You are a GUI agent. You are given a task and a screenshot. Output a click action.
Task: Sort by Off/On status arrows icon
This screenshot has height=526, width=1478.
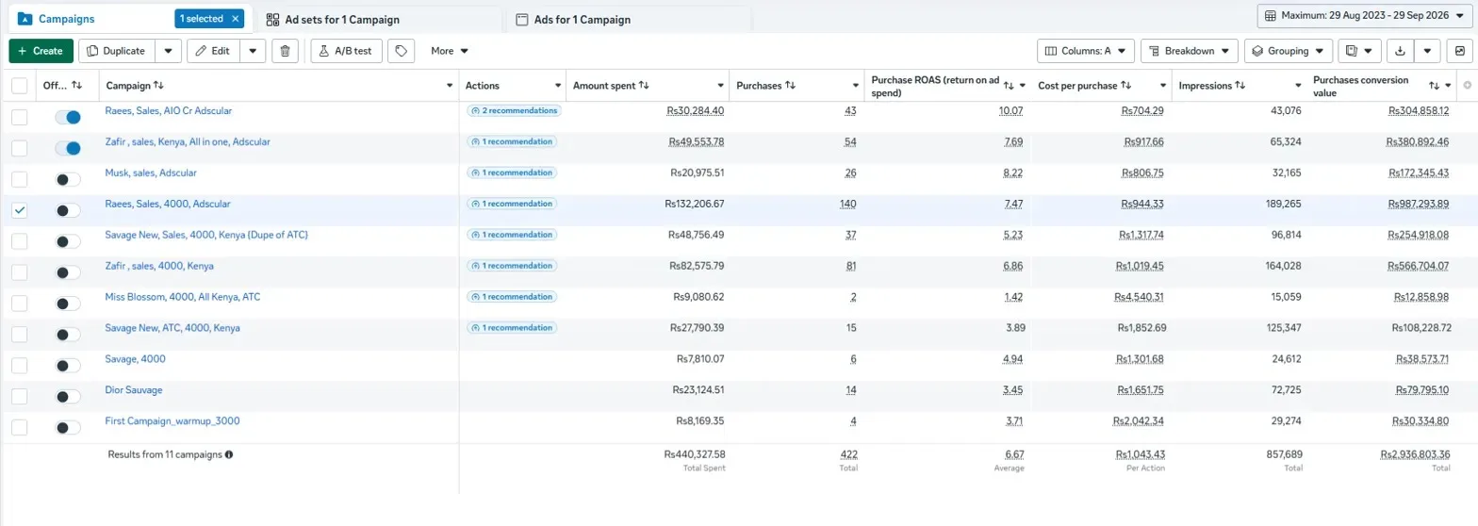tap(77, 86)
